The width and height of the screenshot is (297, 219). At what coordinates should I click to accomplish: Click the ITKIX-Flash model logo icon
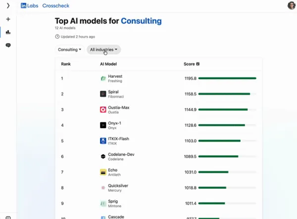point(103,141)
